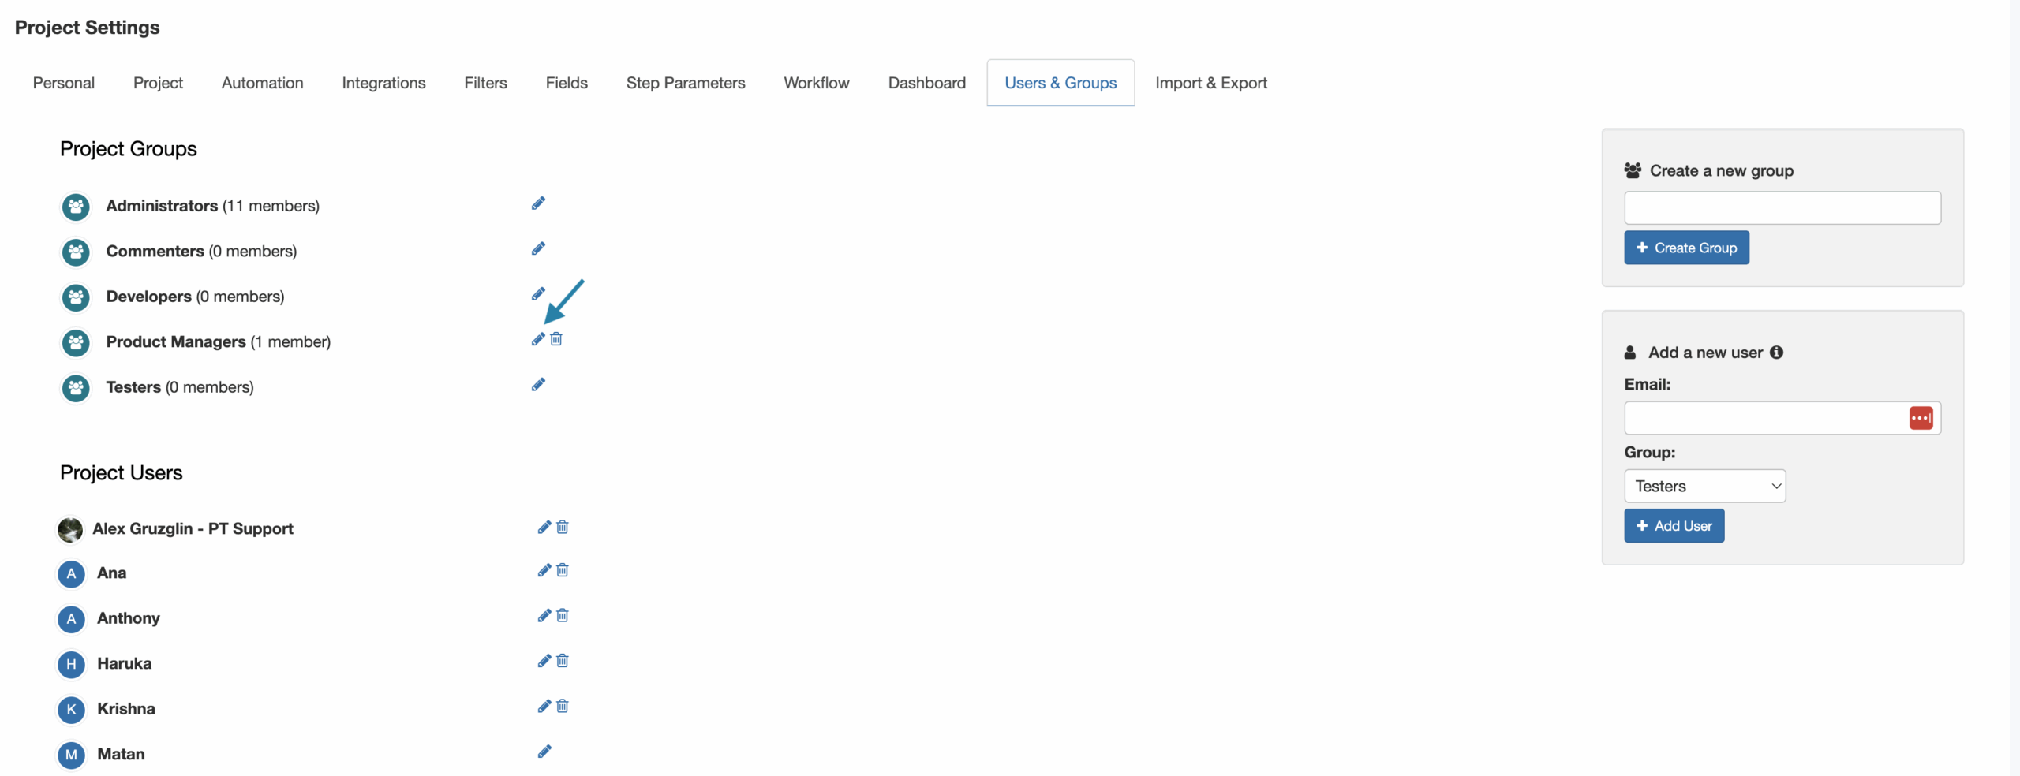Click the Testers group avatar icon
Screen dimensions: 2020x776
pos(76,388)
